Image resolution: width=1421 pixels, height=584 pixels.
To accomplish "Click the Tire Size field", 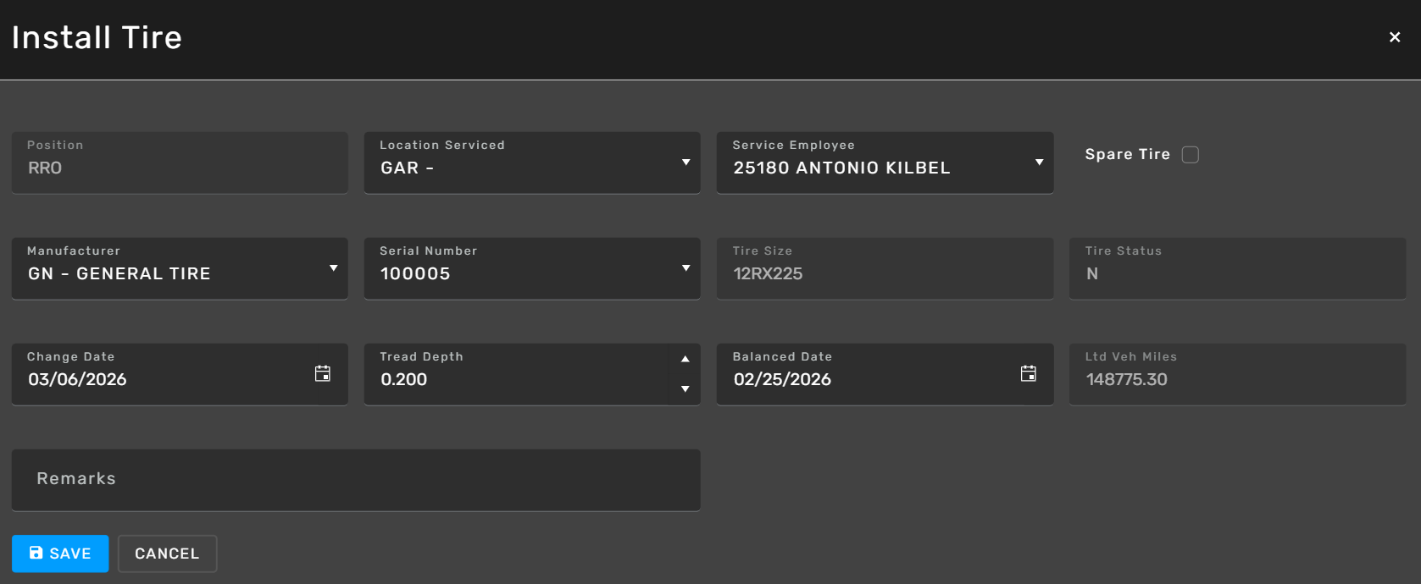I will pyautogui.click(x=885, y=273).
